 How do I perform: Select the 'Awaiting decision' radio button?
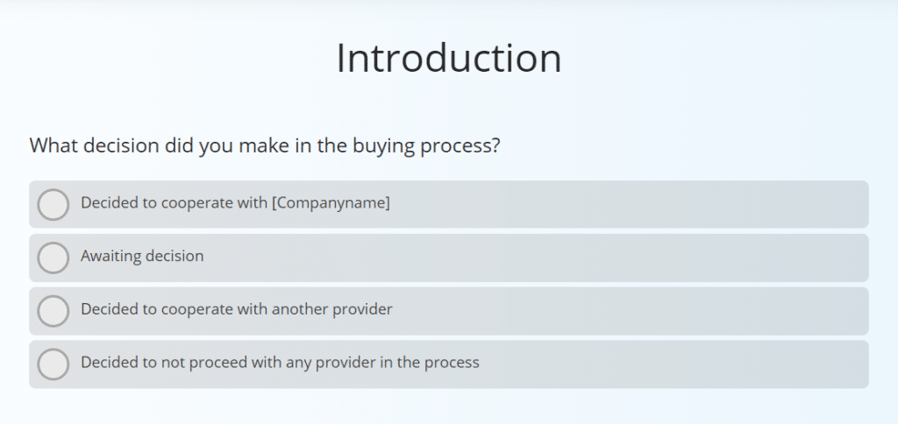point(53,258)
